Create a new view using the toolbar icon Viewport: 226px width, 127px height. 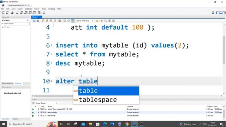(x=26, y=13)
